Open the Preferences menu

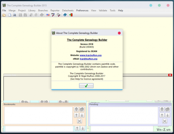point(82,10)
